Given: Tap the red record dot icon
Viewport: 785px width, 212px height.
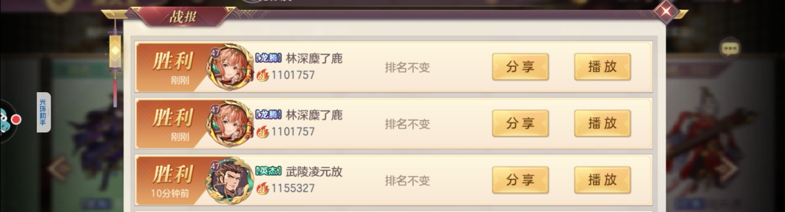Looking at the screenshot, I should coord(16,120).
